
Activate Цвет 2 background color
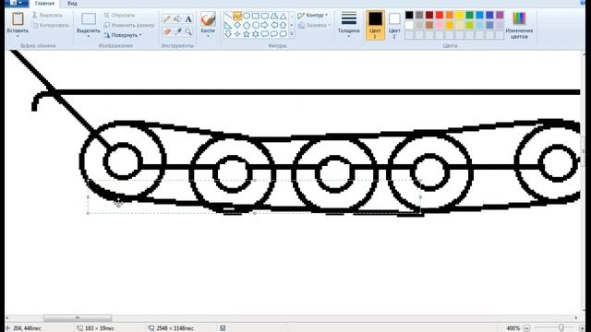[x=394, y=25]
